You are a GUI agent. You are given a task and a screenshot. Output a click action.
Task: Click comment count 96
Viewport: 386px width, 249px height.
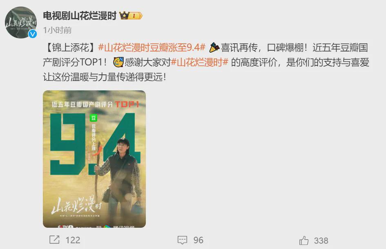pyautogui.click(x=199, y=240)
